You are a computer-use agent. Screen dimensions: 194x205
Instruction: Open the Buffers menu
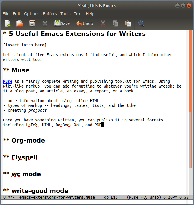pyautogui.click(x=50, y=14)
